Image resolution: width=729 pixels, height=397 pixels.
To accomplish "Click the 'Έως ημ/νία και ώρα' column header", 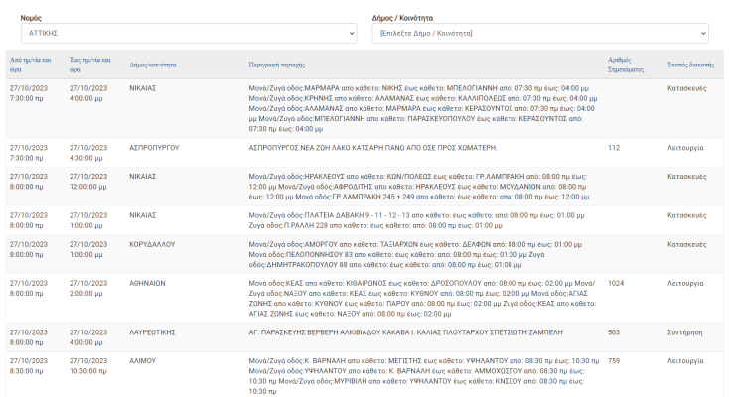I will [x=88, y=65].
